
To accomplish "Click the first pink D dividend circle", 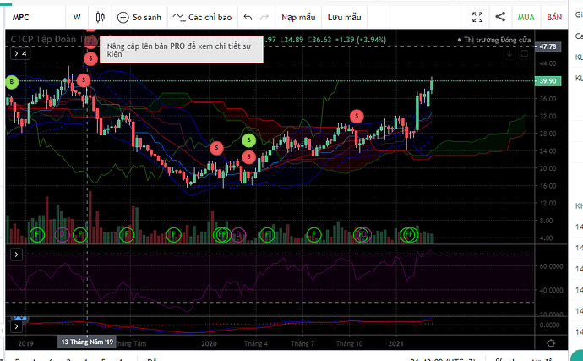I will pos(62,235).
